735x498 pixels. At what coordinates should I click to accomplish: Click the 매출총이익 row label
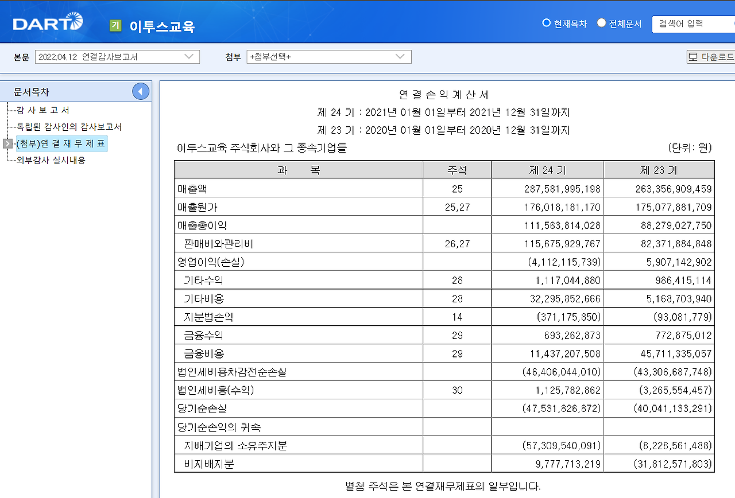coord(202,225)
